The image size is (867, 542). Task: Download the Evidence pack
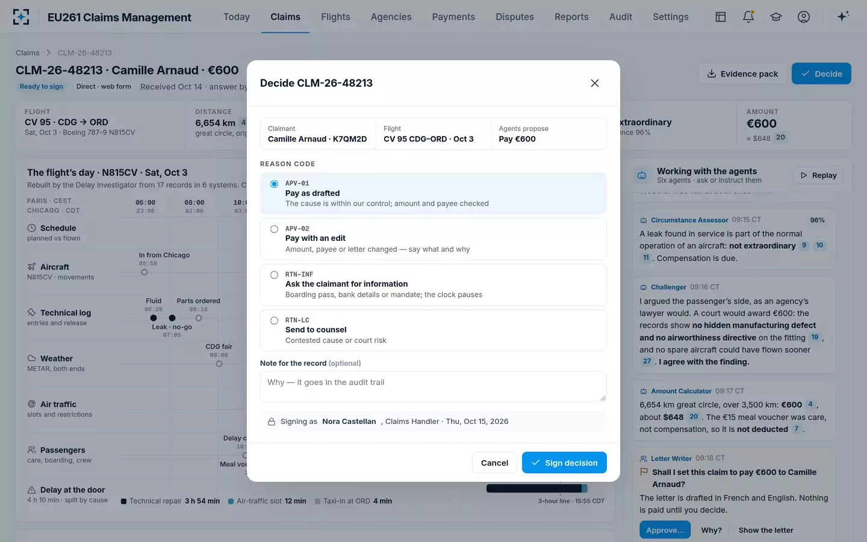pos(742,73)
